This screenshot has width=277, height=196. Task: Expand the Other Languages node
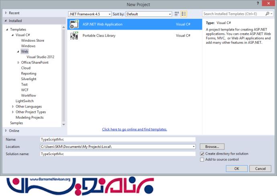(x=13, y=106)
